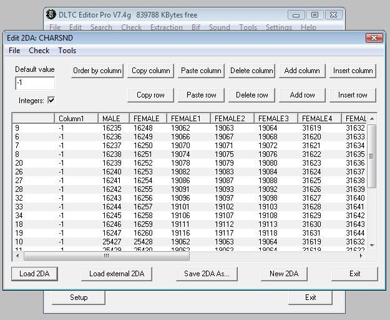Click the Copy column button
Viewport: 390px width, 320px height.
(150, 71)
